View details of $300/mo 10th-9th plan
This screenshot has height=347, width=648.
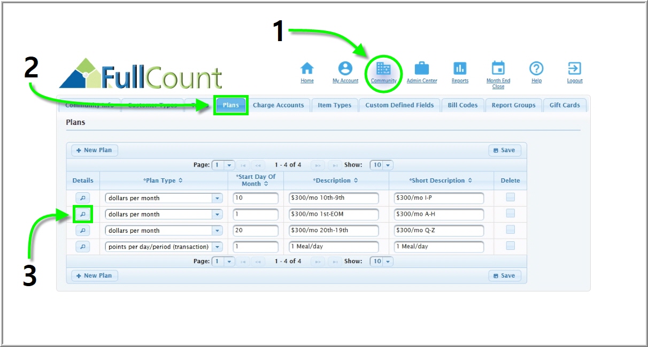click(x=82, y=198)
